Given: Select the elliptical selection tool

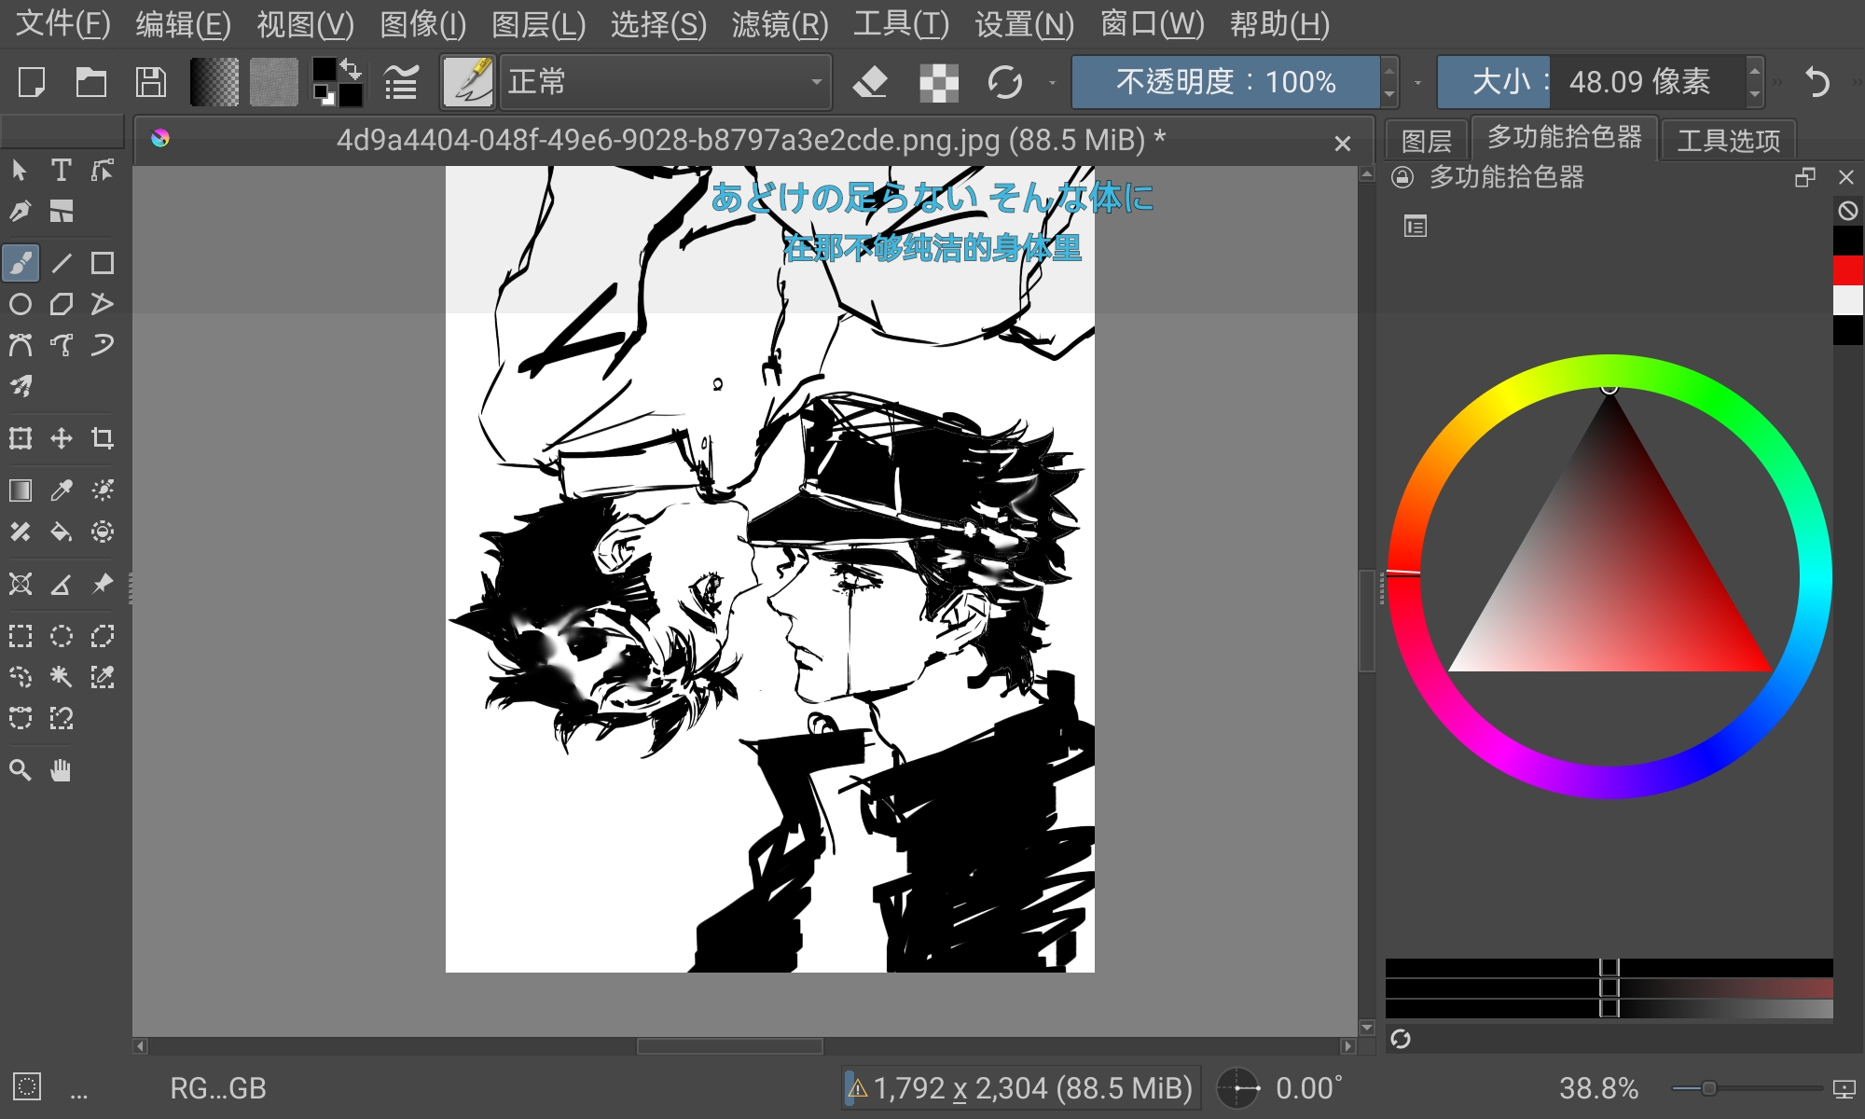Looking at the screenshot, I should pos(61,636).
